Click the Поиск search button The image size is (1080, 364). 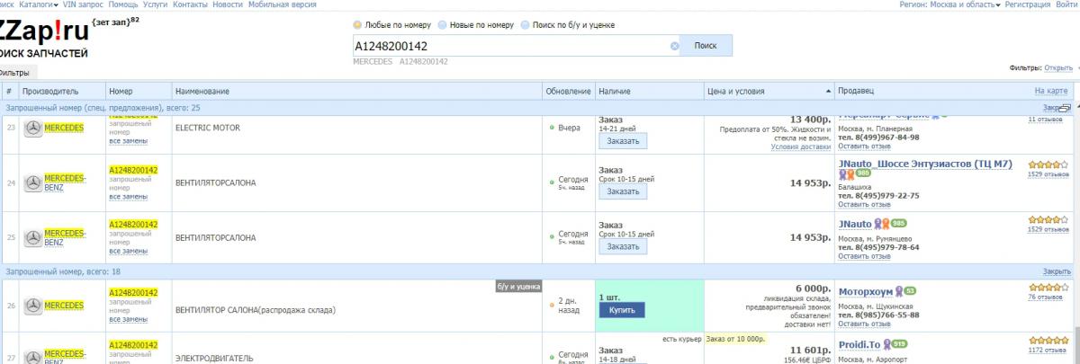pos(706,46)
